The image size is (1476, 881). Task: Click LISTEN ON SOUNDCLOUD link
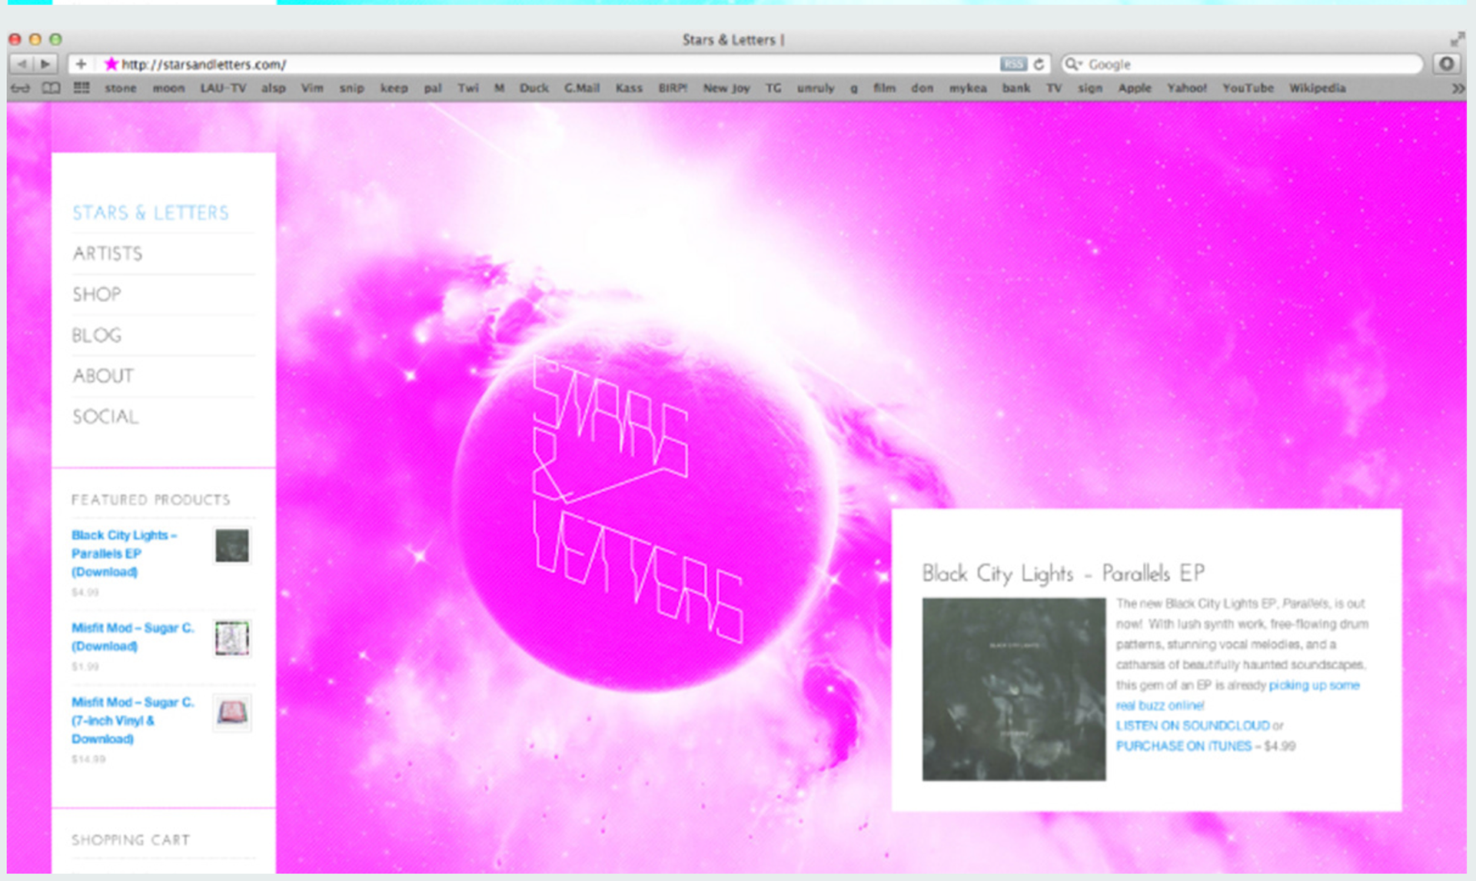pyautogui.click(x=1192, y=726)
